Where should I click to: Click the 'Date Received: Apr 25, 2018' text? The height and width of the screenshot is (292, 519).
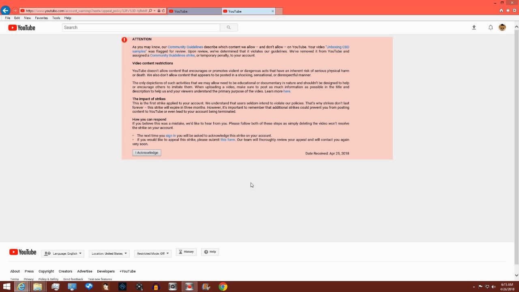tap(327, 153)
